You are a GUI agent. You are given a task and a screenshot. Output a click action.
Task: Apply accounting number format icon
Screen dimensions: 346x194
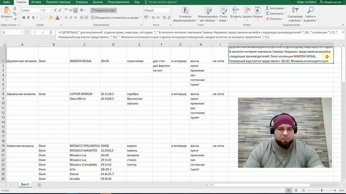[x=146, y=17]
